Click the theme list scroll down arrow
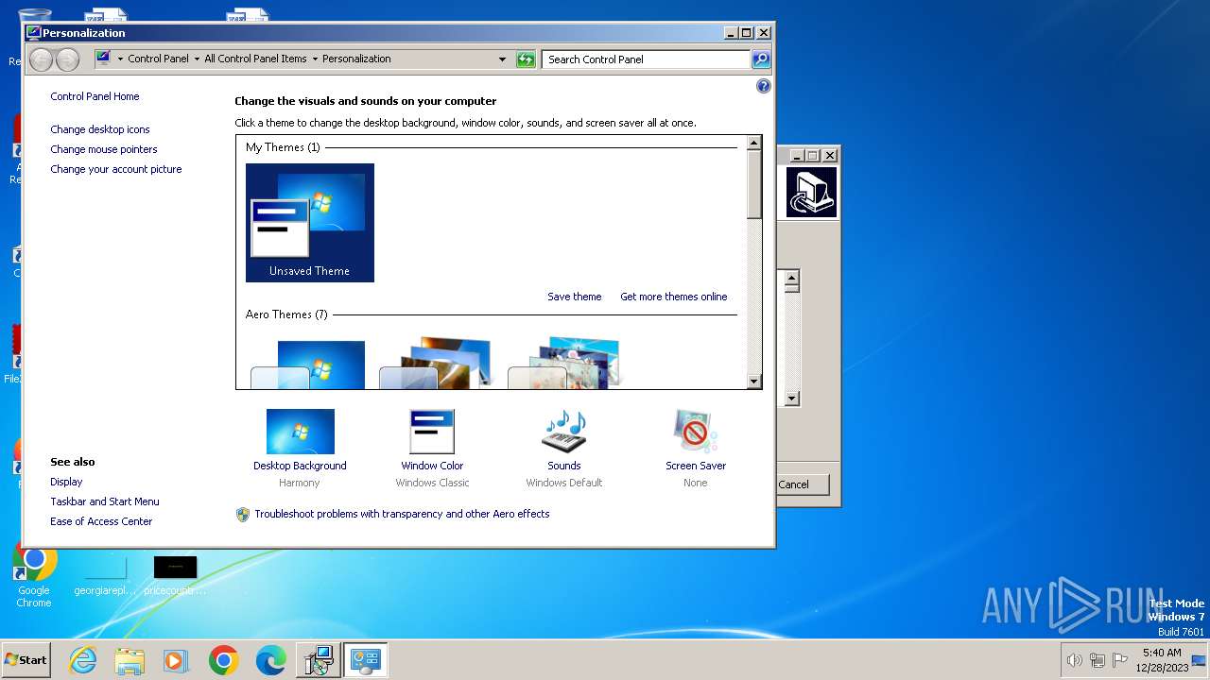The image size is (1210, 680). pyautogui.click(x=753, y=382)
